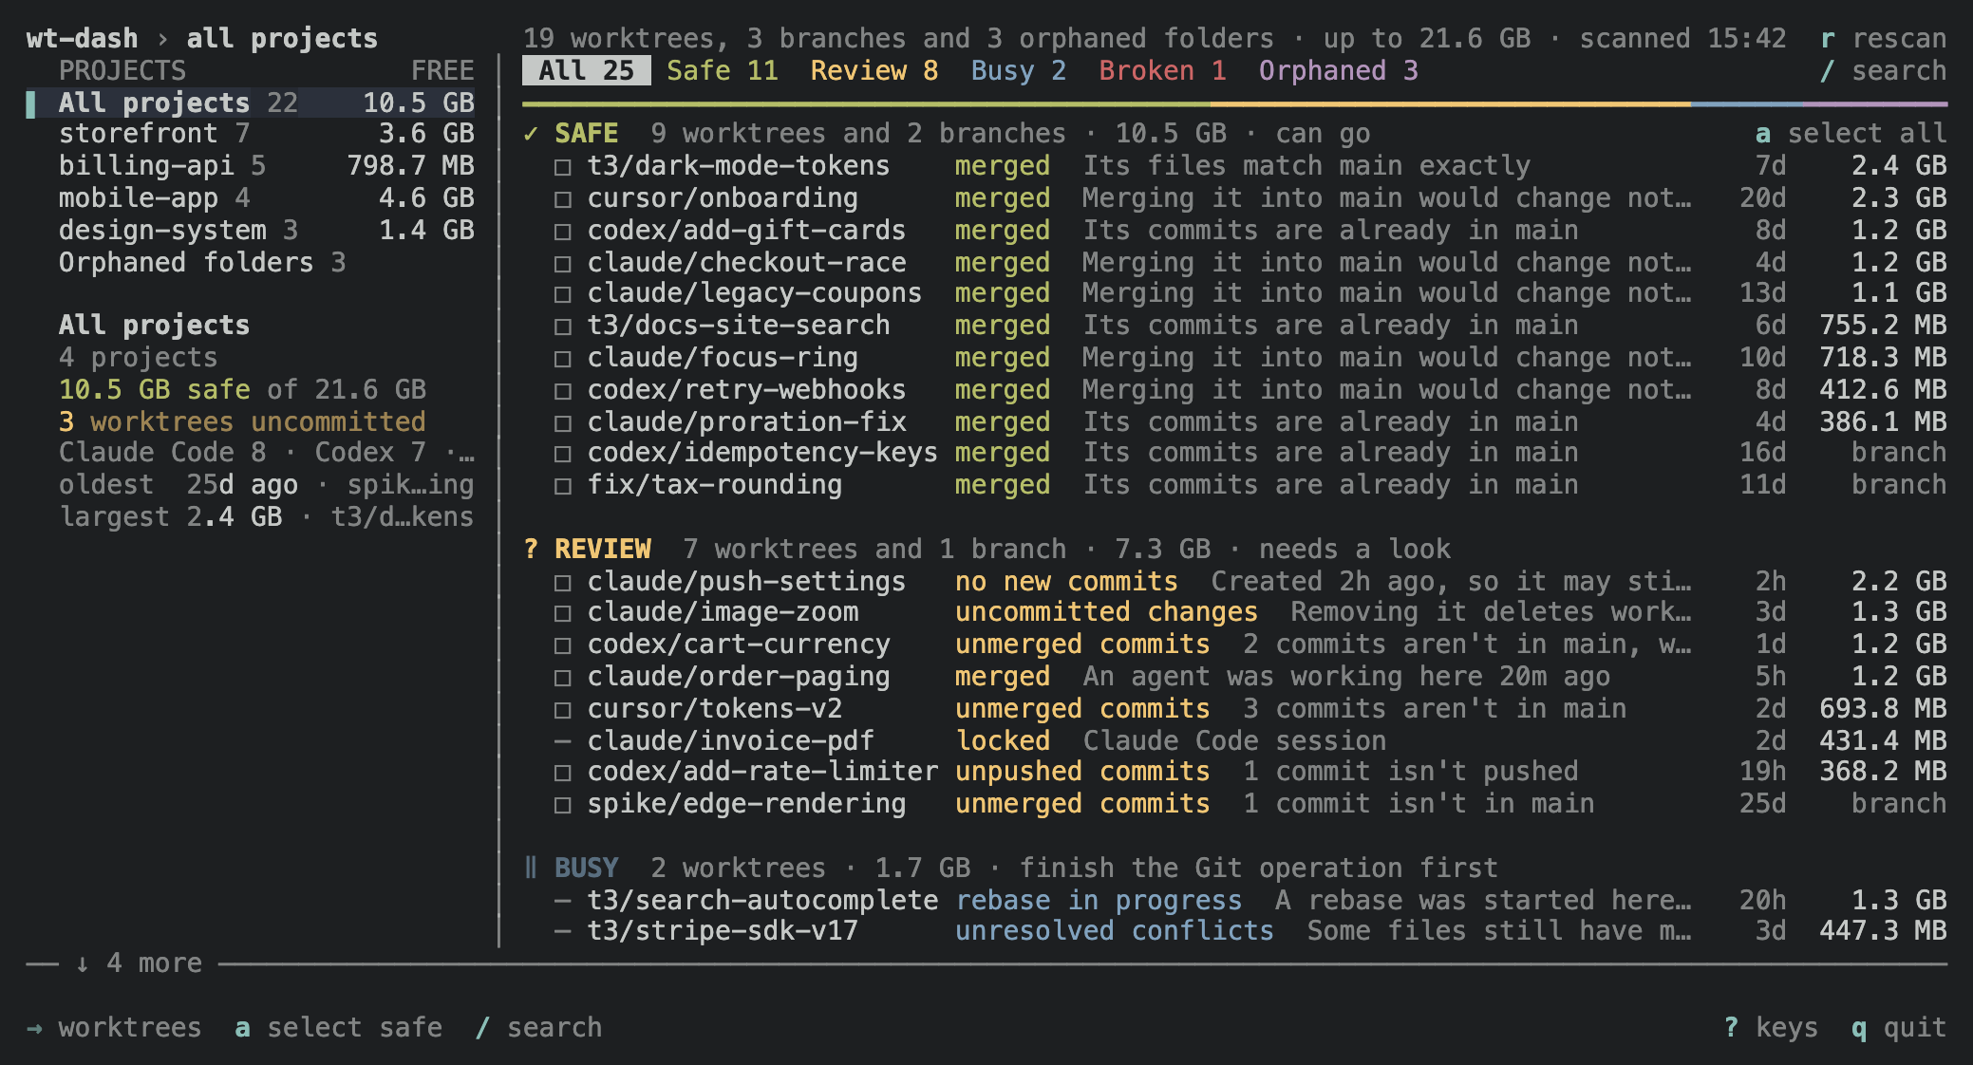Open the ? keys help
Image resolution: width=1973 pixels, height=1065 pixels.
(x=1771, y=1027)
